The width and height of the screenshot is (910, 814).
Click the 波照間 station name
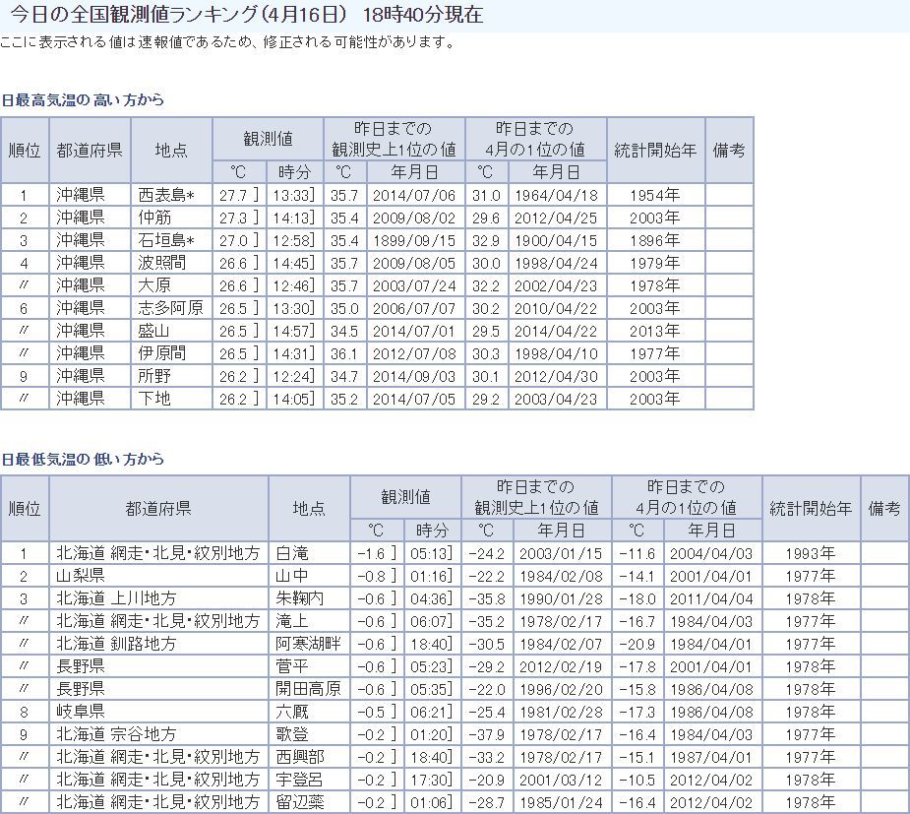tap(161, 263)
